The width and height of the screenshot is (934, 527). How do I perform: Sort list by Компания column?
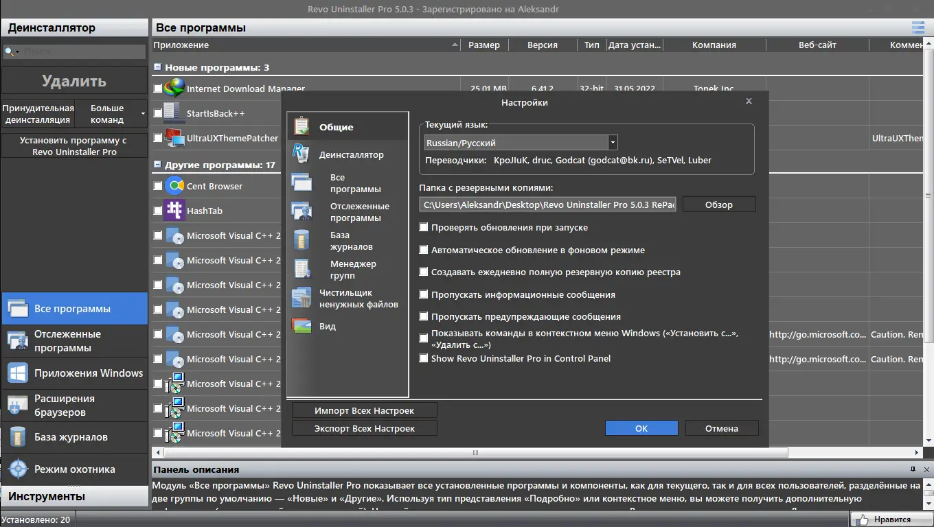coord(714,45)
